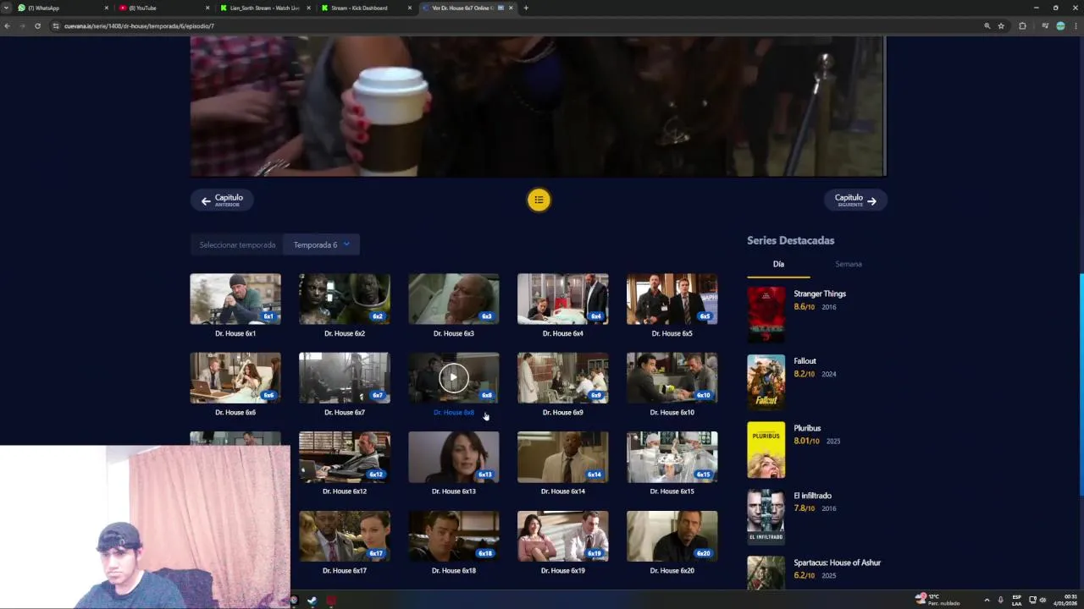The height and width of the screenshot is (609, 1084).
Task: Click the 'Dr. House 6x4' title text
Action: pos(563,333)
